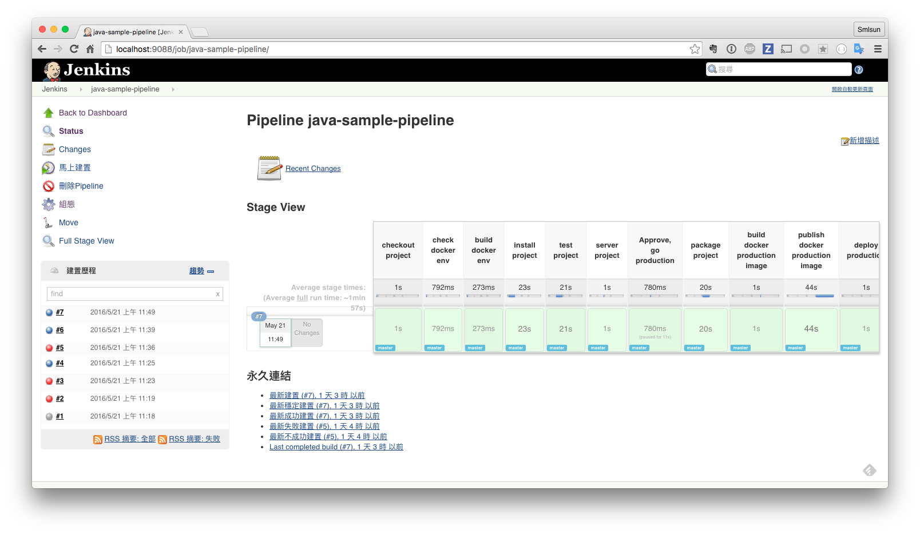Click the Back to Dashboard green arrow icon
920x534 pixels.
pos(49,113)
